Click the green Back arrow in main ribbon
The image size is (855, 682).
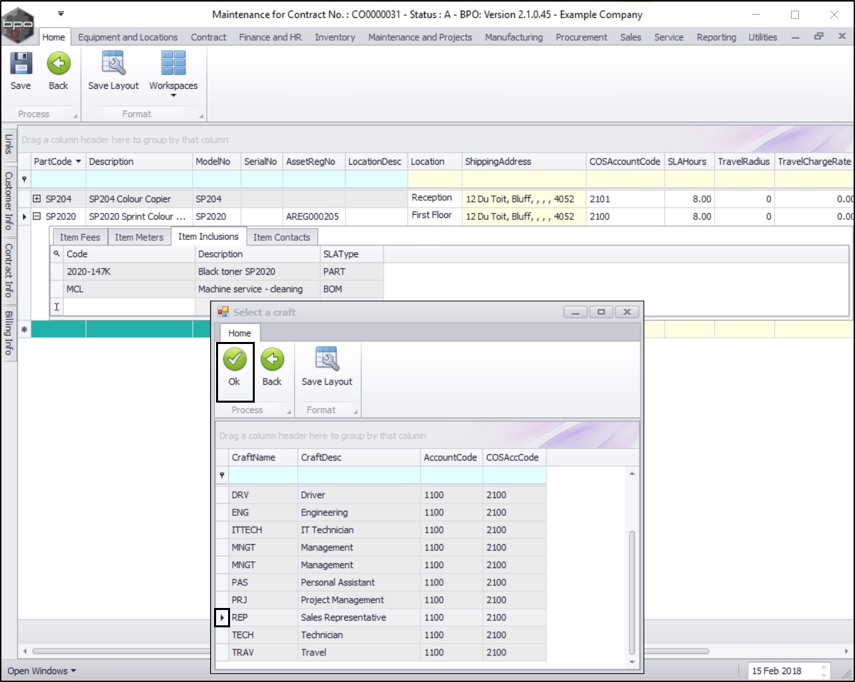point(59,64)
